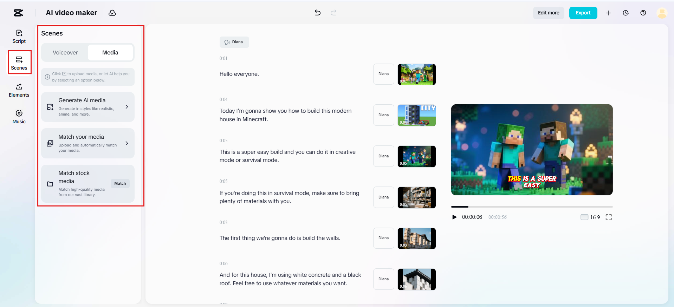
Task: Click script text 'And for this house'
Action: coord(290,279)
